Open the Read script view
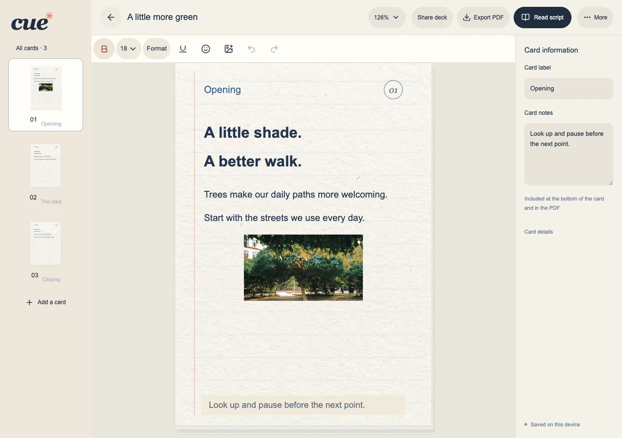 coord(542,18)
